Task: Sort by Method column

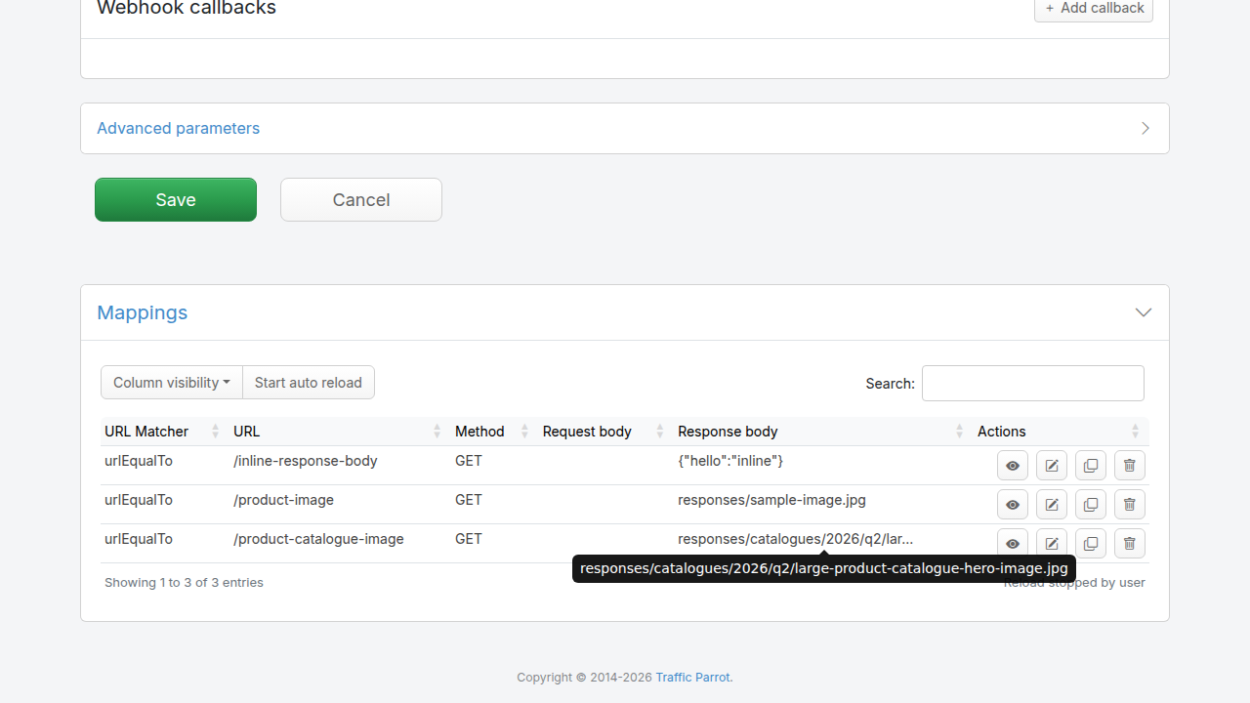Action: (494, 432)
